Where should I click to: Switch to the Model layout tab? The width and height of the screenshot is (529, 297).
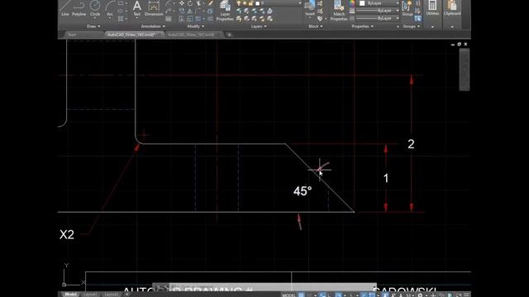click(x=70, y=295)
